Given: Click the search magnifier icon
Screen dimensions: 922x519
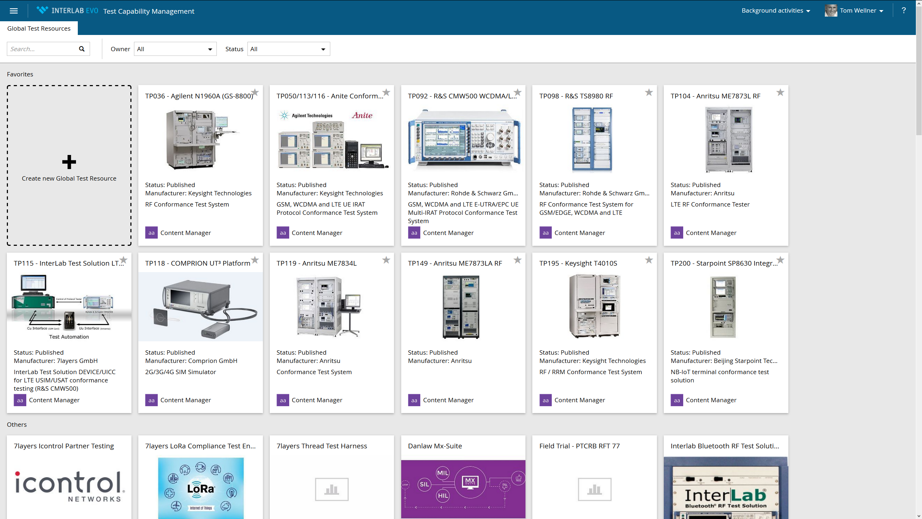Looking at the screenshot, I should pos(82,49).
